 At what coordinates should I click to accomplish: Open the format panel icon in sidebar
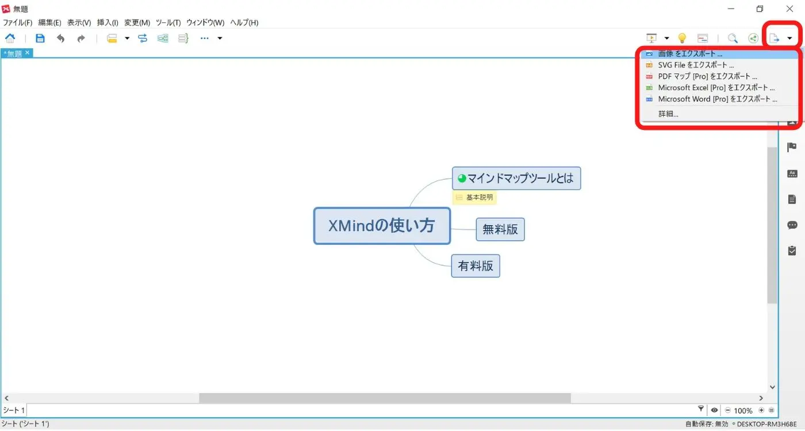click(x=792, y=174)
